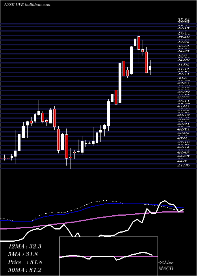Image resolution: width=197 pixels, height=276 pixels.
Task: Click the 33.82 price axis label
Action: pos(184,41)
